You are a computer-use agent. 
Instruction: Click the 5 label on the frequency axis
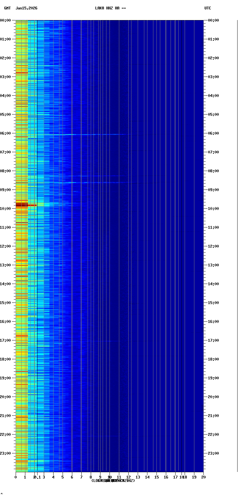[63, 477]
